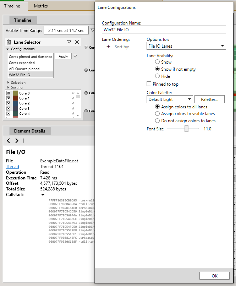Screen dimensions: 236x286
Task: Go to next element in Element Details
Action: point(17,141)
